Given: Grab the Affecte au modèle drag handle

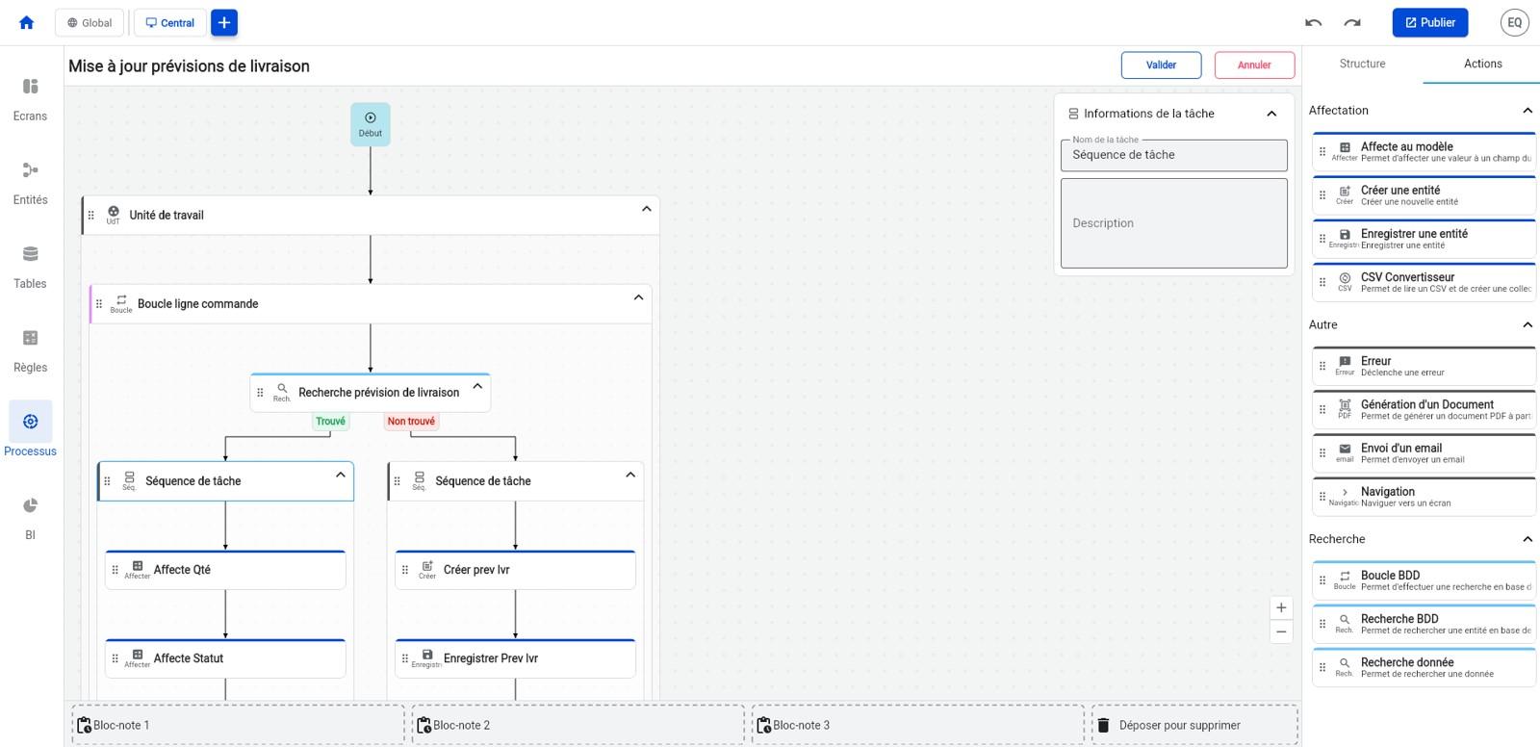Looking at the screenshot, I should pyautogui.click(x=1322, y=152).
